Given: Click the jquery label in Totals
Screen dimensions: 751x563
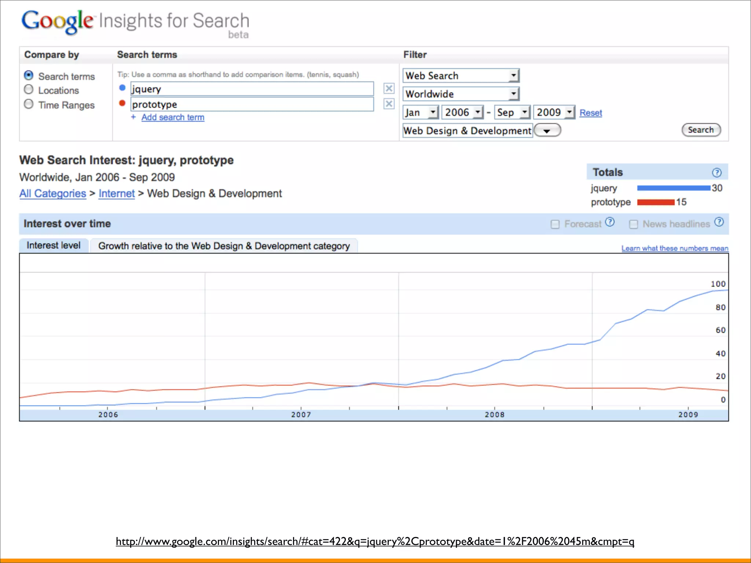Looking at the screenshot, I should pos(604,188).
